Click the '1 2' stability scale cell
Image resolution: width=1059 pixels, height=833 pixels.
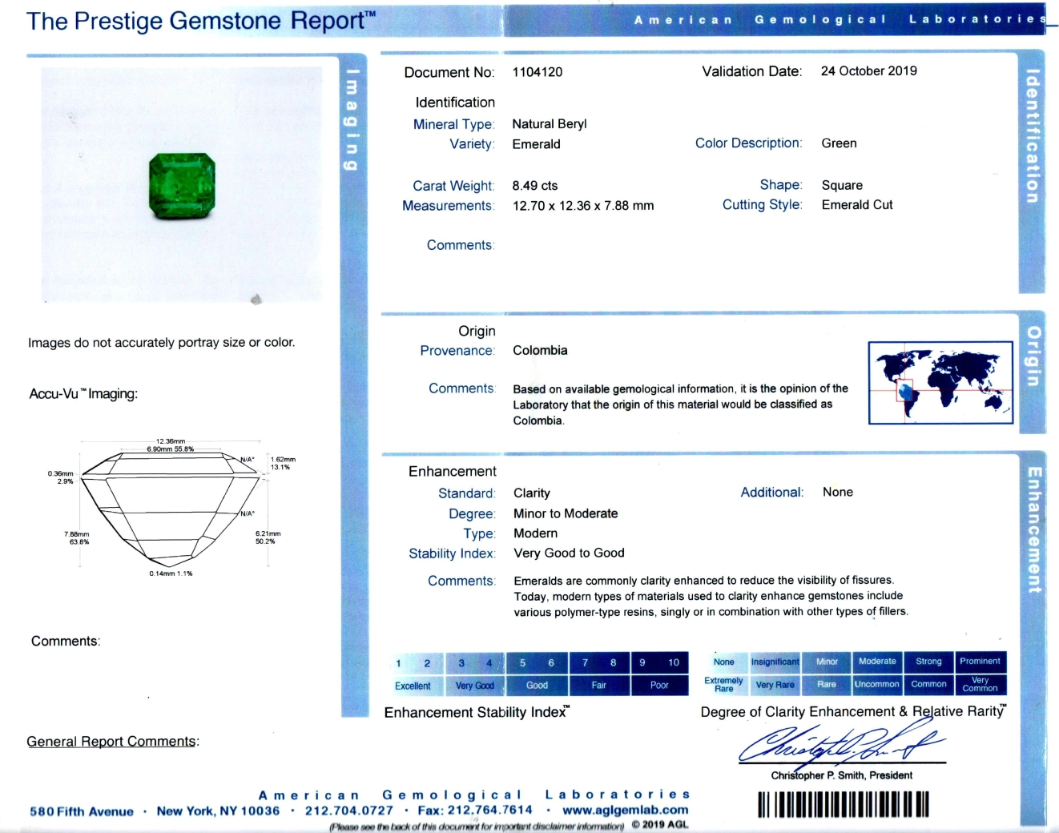tap(414, 662)
